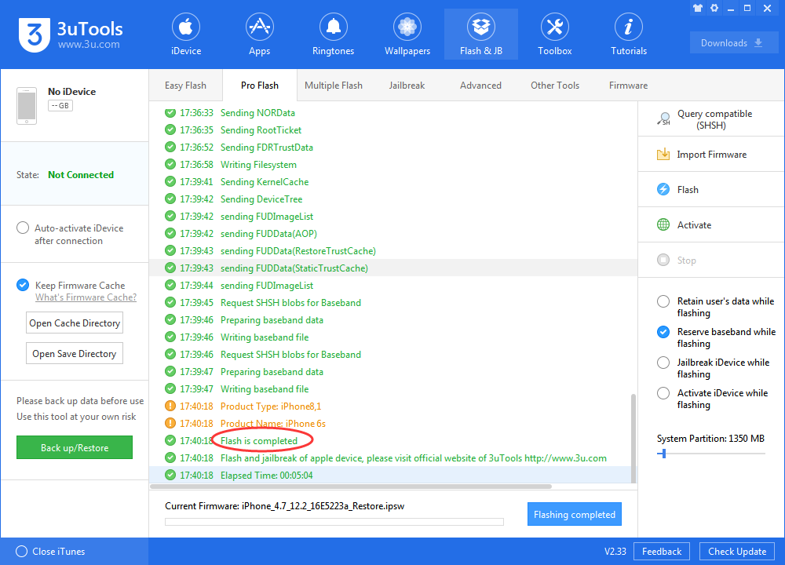The image size is (785, 565).
Task: Select 'Sending FDRTrustData' log row
Action: [x=393, y=147]
